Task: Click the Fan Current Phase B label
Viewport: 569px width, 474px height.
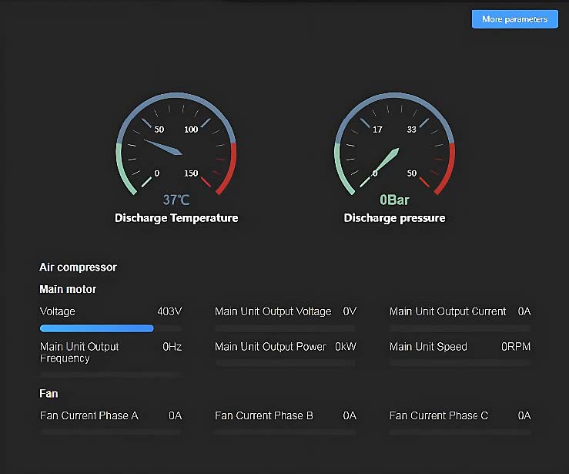Action: click(x=264, y=415)
